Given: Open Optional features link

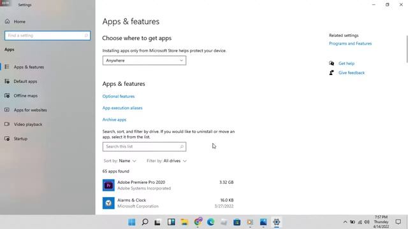Looking at the screenshot, I should point(119,96).
